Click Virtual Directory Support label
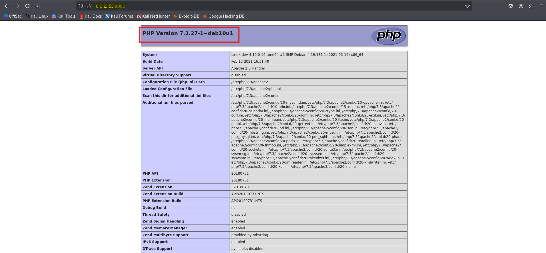This screenshot has height=253, width=546. [167, 75]
